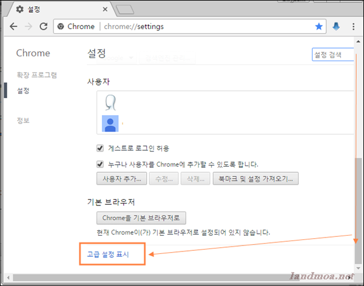
Task: Click the 수정... button
Action: [164, 178]
